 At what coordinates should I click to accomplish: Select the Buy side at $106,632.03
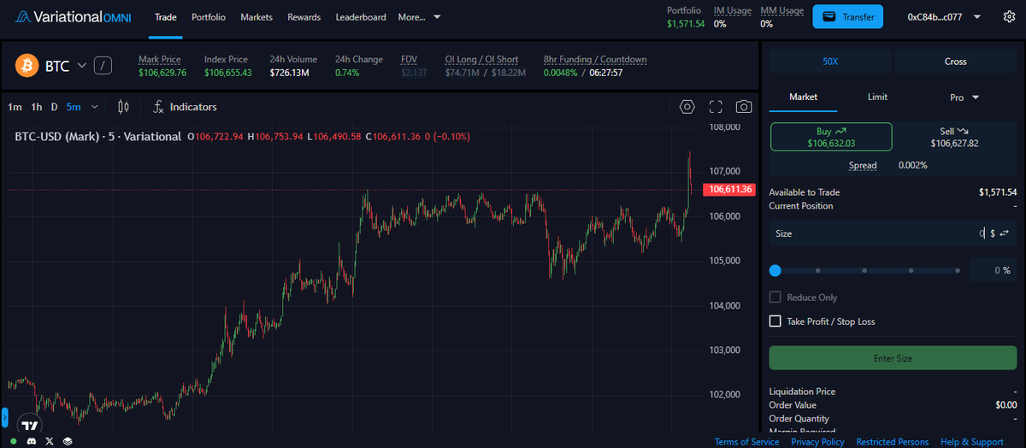coord(831,137)
